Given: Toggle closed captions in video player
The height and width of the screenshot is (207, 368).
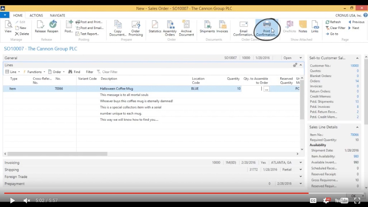Looking at the screenshot, I should click(x=313, y=201).
